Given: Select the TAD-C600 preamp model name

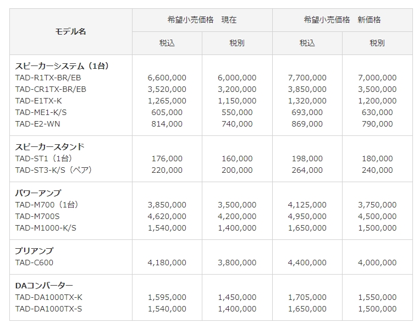Looking at the screenshot, I should pyautogui.click(x=34, y=263).
